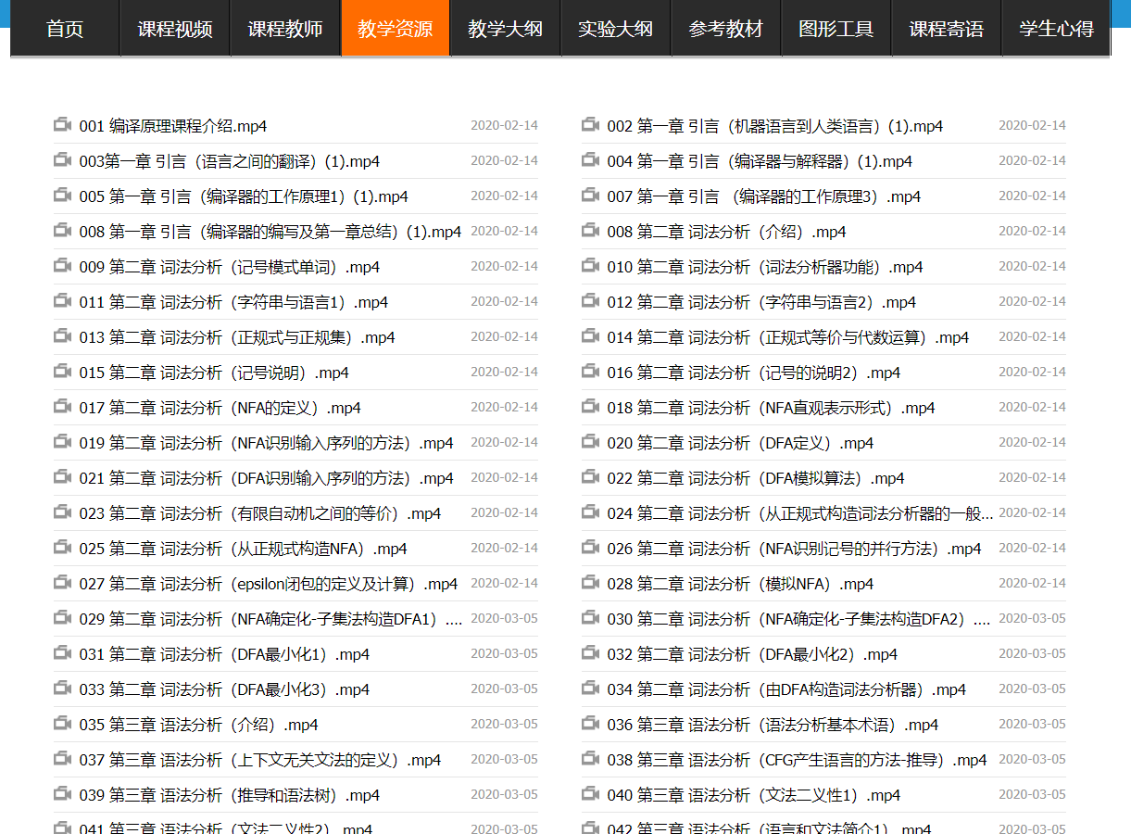Open 038 CFG产生语言的方法-推导 link
This screenshot has width=1131, height=834.
[x=797, y=760]
